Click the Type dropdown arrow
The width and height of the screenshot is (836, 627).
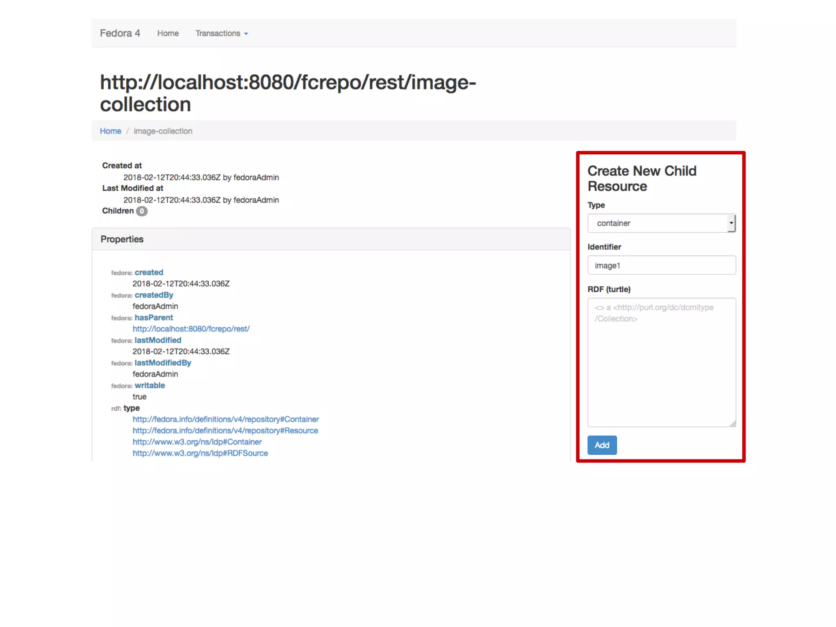click(731, 223)
